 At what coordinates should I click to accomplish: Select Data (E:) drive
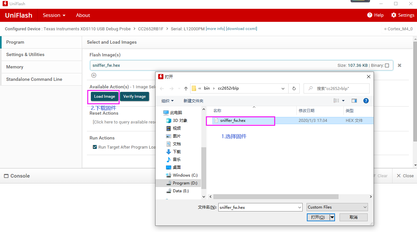(181, 191)
